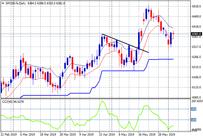
Task: Click the CCI(40) 46.0278 indicator label
Action: coord(13,102)
